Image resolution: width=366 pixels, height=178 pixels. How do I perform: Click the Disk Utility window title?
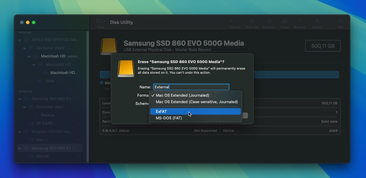coord(122,22)
